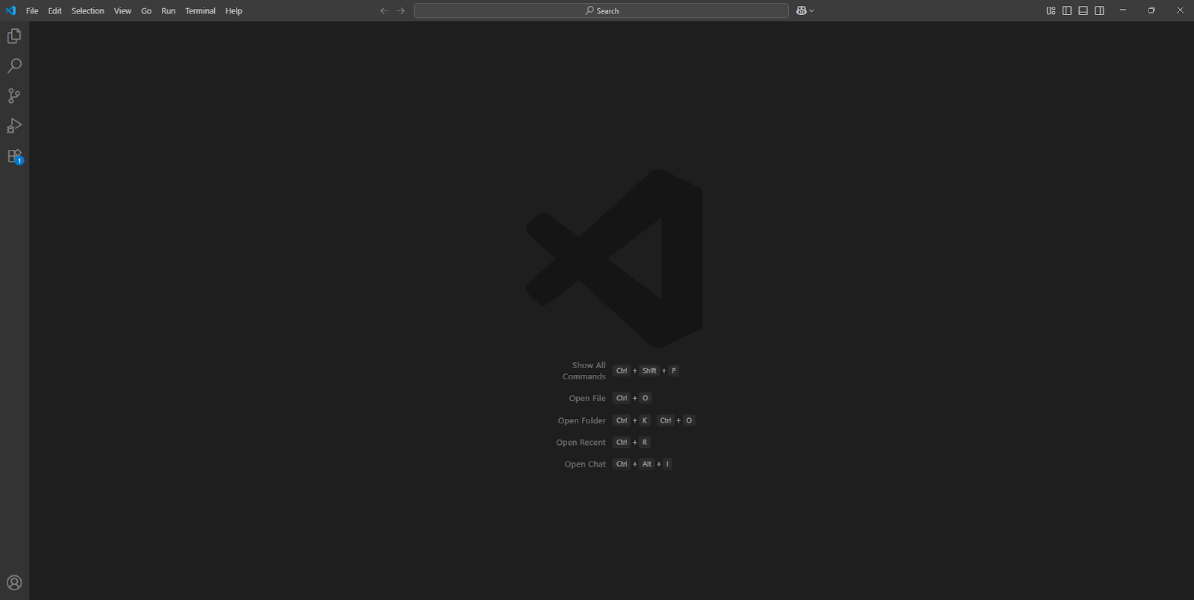This screenshot has width=1194, height=600.
Task: Open the Terminal menu
Action: (x=201, y=11)
